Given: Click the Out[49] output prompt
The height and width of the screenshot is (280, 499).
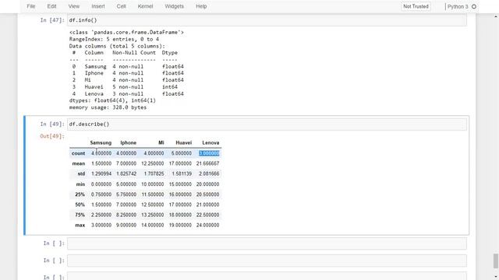Looking at the screenshot, I should pyautogui.click(x=52, y=136).
